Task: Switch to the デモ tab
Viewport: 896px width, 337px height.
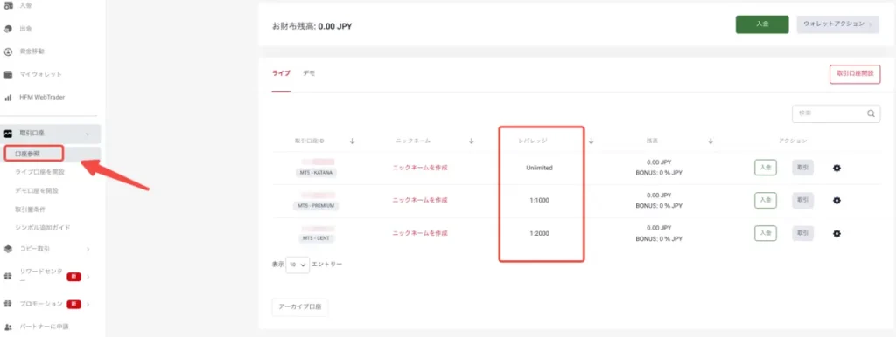Action: point(309,73)
